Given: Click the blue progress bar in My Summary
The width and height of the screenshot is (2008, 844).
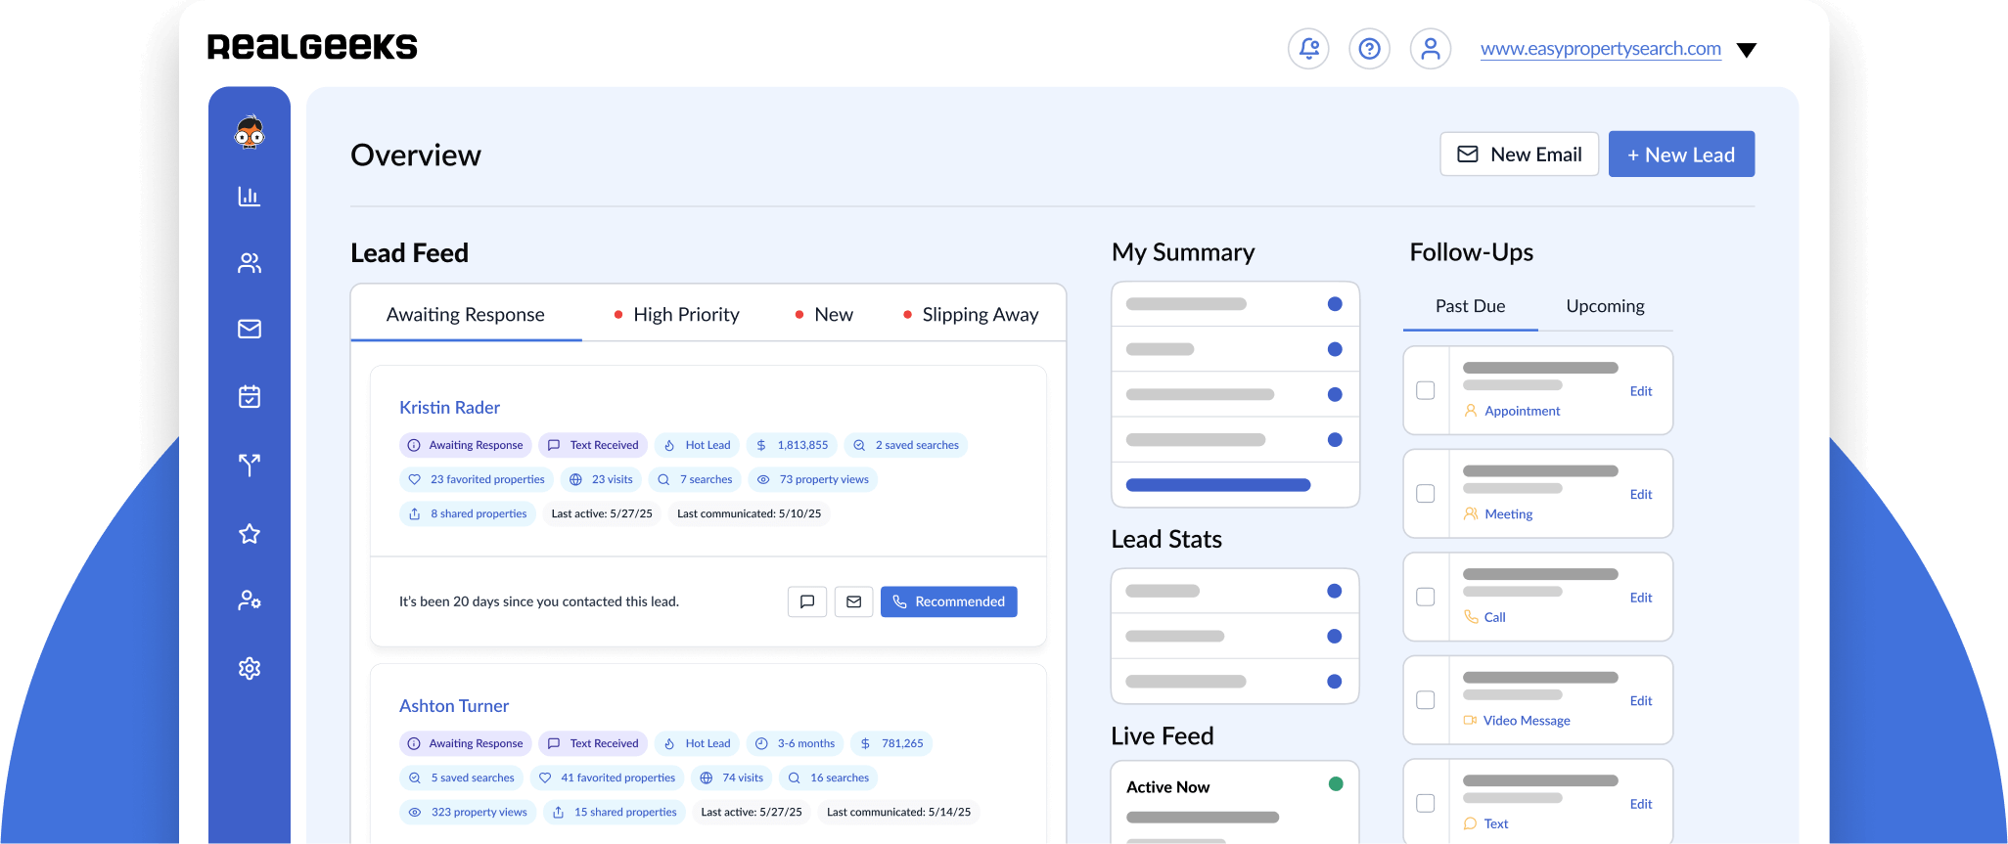Looking at the screenshot, I should [x=1217, y=485].
